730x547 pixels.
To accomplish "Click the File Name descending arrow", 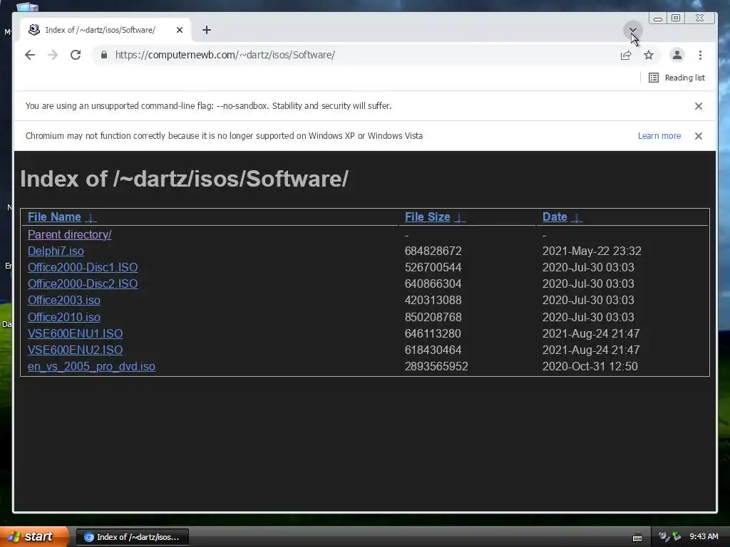I will 91,217.
